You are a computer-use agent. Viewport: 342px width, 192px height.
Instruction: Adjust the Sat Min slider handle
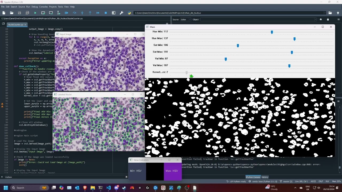click(238, 46)
